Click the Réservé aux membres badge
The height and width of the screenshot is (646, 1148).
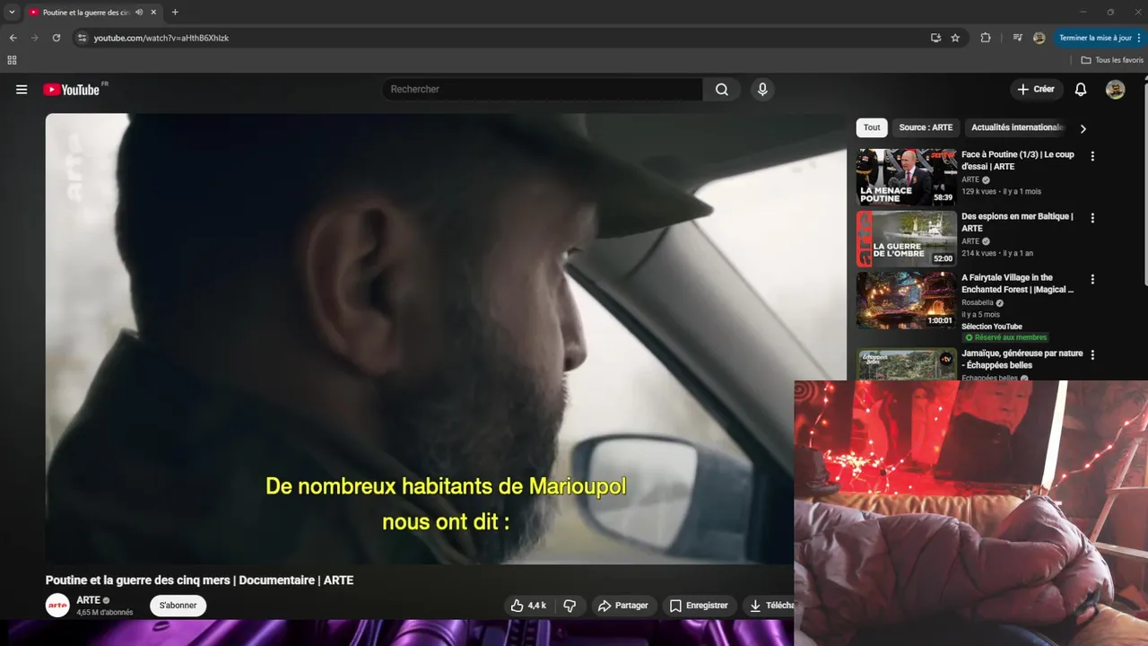[x=1005, y=337]
